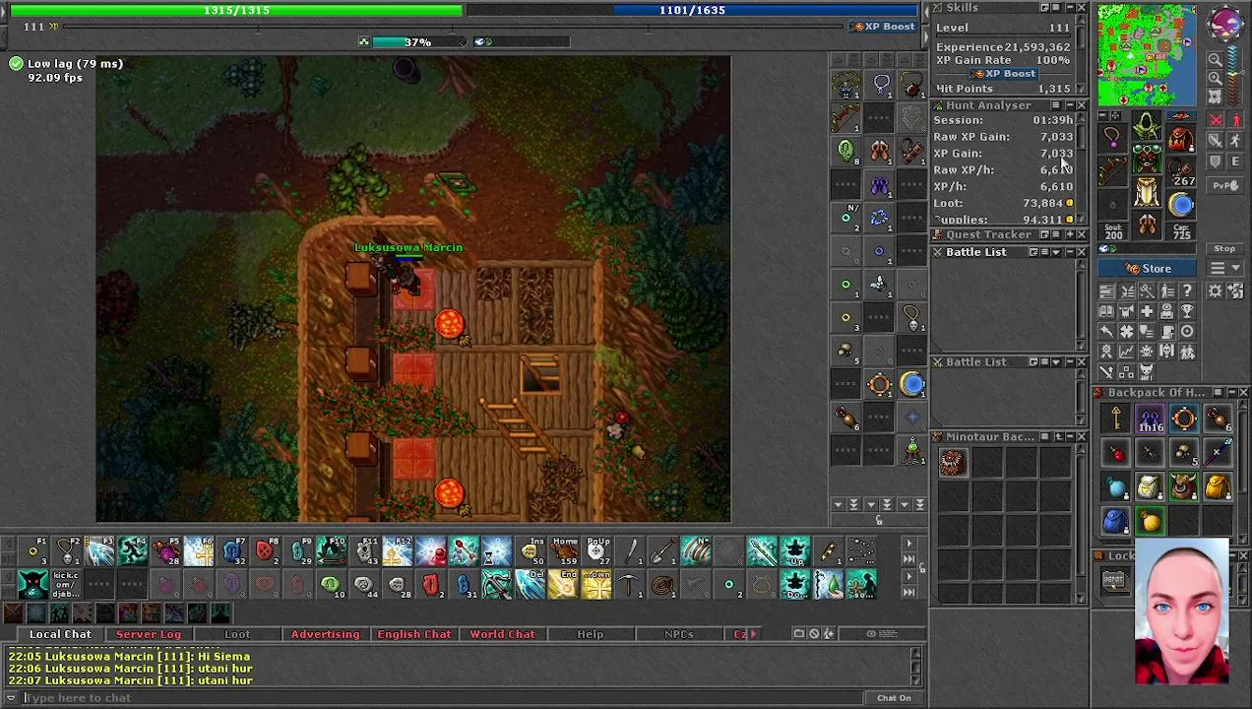
Task: Open the book icon in control buttons
Action: click(1106, 311)
